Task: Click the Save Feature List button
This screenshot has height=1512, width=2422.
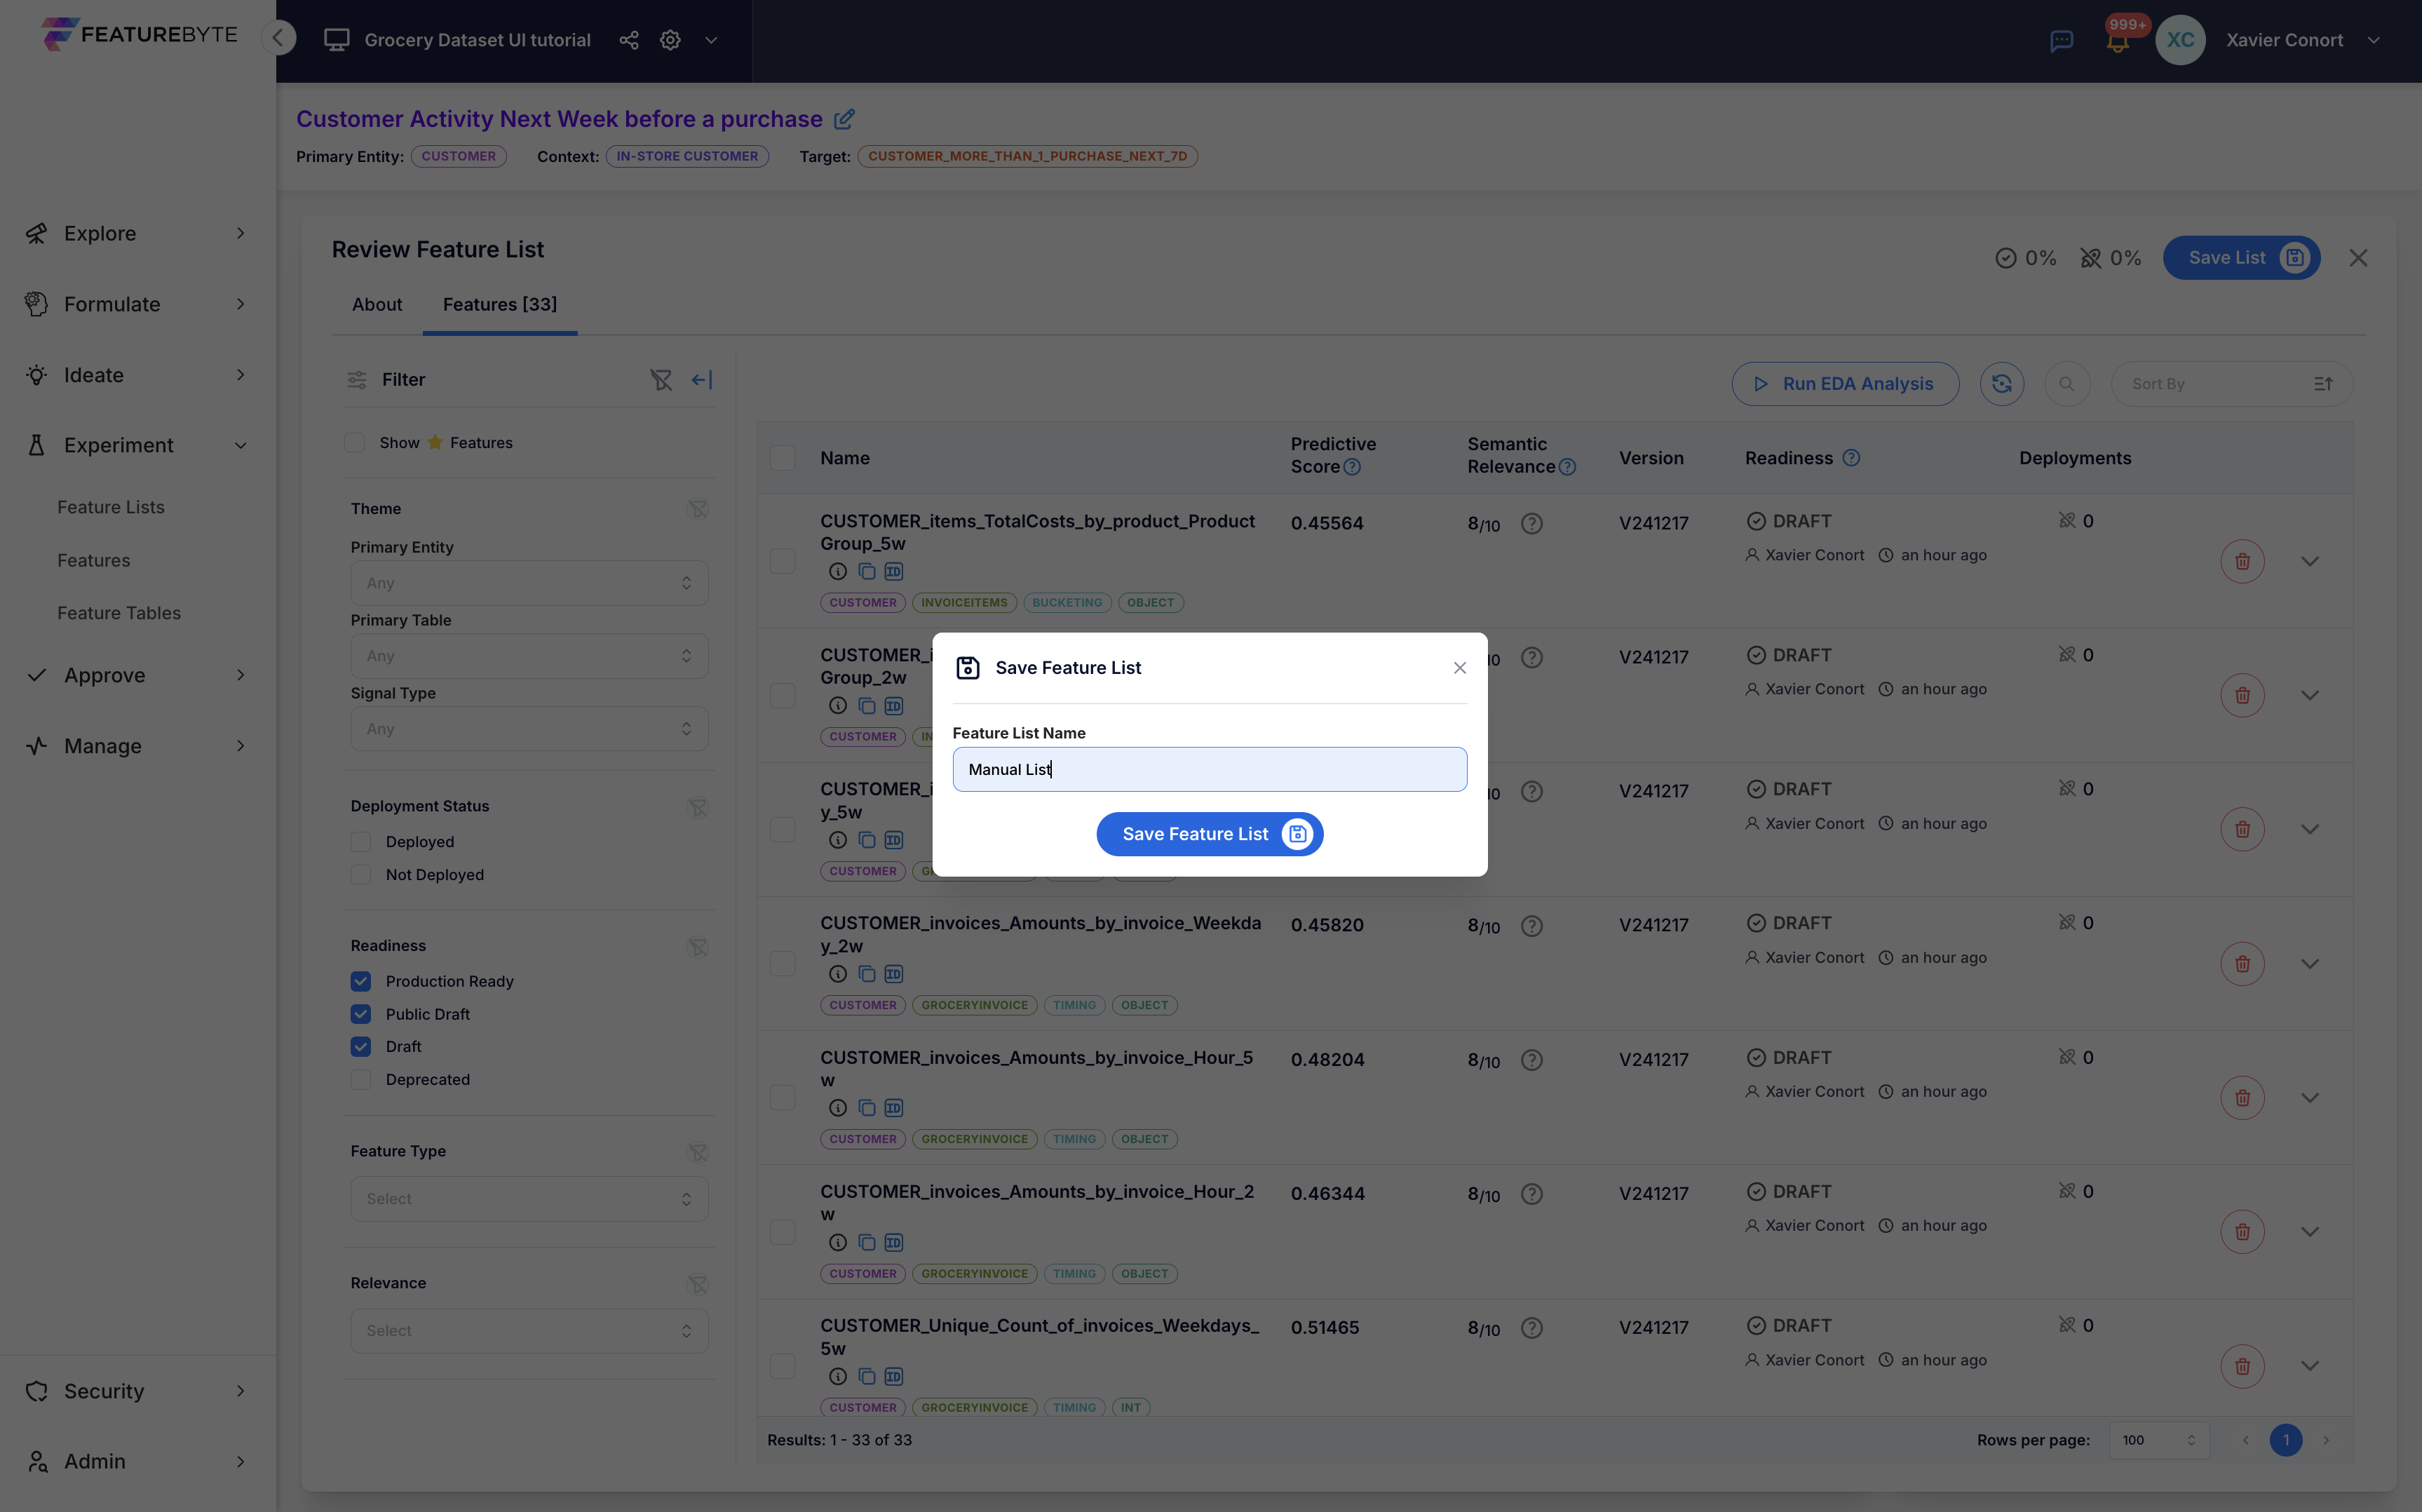Action: pyautogui.click(x=1210, y=834)
